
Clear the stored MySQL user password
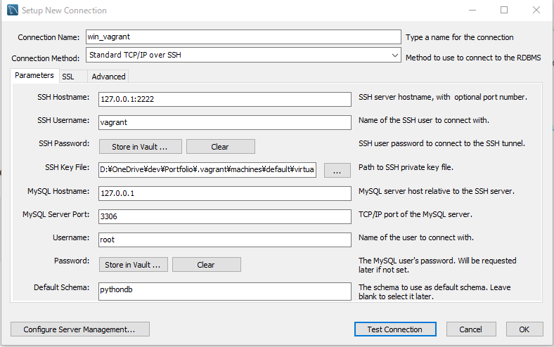pyautogui.click(x=206, y=264)
